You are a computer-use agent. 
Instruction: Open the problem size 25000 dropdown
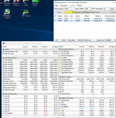(x=68, y=9)
